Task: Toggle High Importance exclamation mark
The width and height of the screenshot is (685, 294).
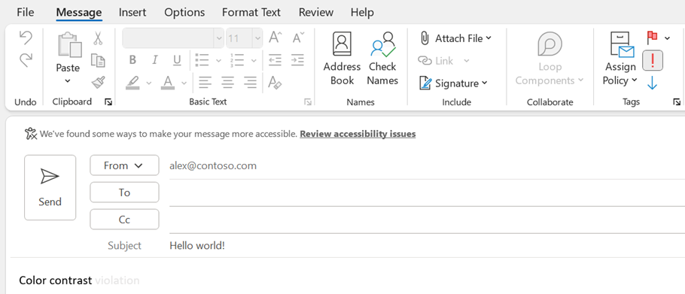Action: 652,60
